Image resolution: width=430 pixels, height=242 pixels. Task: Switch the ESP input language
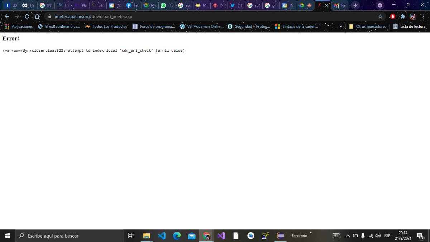(x=387, y=236)
